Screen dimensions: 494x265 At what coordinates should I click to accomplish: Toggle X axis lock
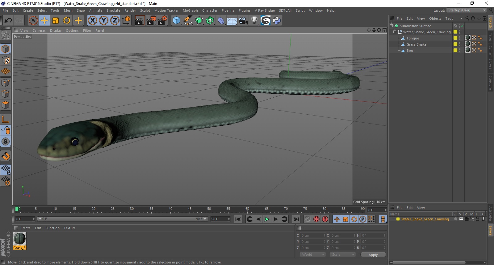point(92,21)
